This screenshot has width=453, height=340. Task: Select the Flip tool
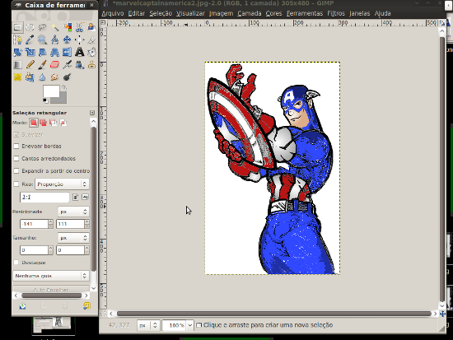pyautogui.click(x=68, y=52)
